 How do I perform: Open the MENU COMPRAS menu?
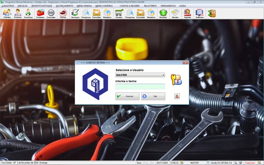[104, 6]
